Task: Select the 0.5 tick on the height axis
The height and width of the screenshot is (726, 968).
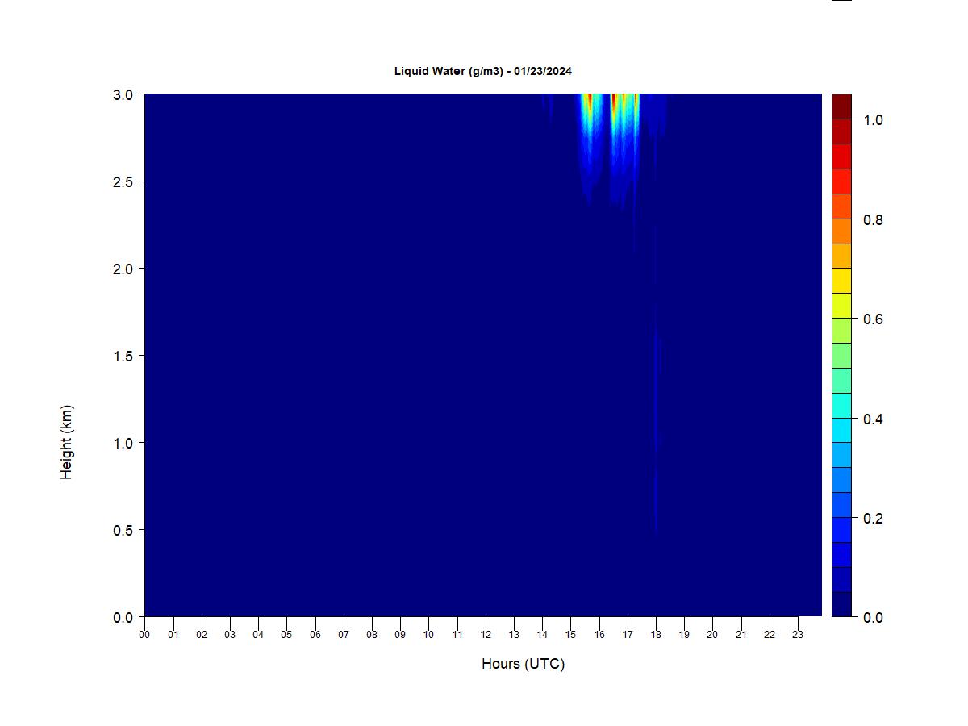Action: coord(123,530)
